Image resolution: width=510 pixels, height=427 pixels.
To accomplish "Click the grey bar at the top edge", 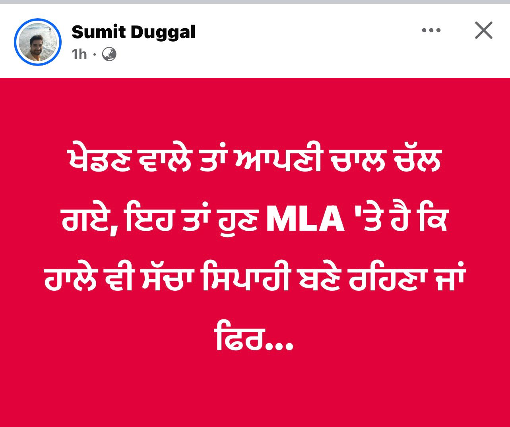I will (254, 2).
